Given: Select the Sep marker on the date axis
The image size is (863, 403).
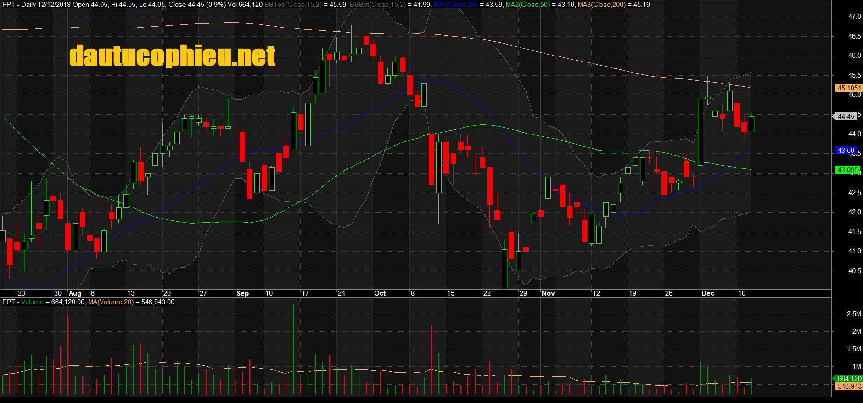Looking at the screenshot, I should click(242, 293).
